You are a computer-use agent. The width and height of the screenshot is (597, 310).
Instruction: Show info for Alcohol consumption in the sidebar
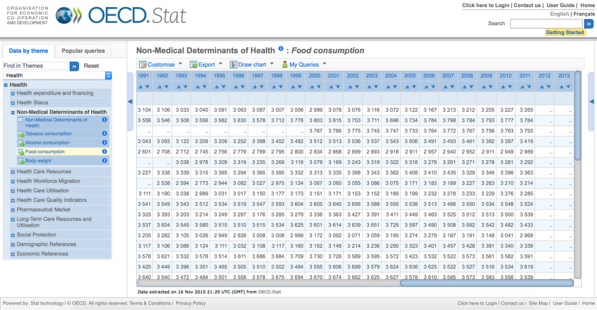point(104,143)
